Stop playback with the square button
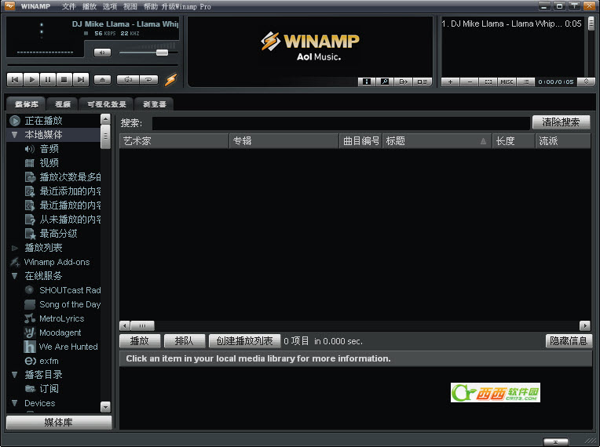The height and width of the screenshot is (447, 600). pyautogui.click(x=64, y=79)
